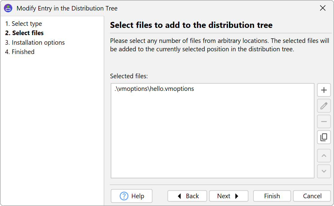Close the dialog with the X button

tap(323, 8)
